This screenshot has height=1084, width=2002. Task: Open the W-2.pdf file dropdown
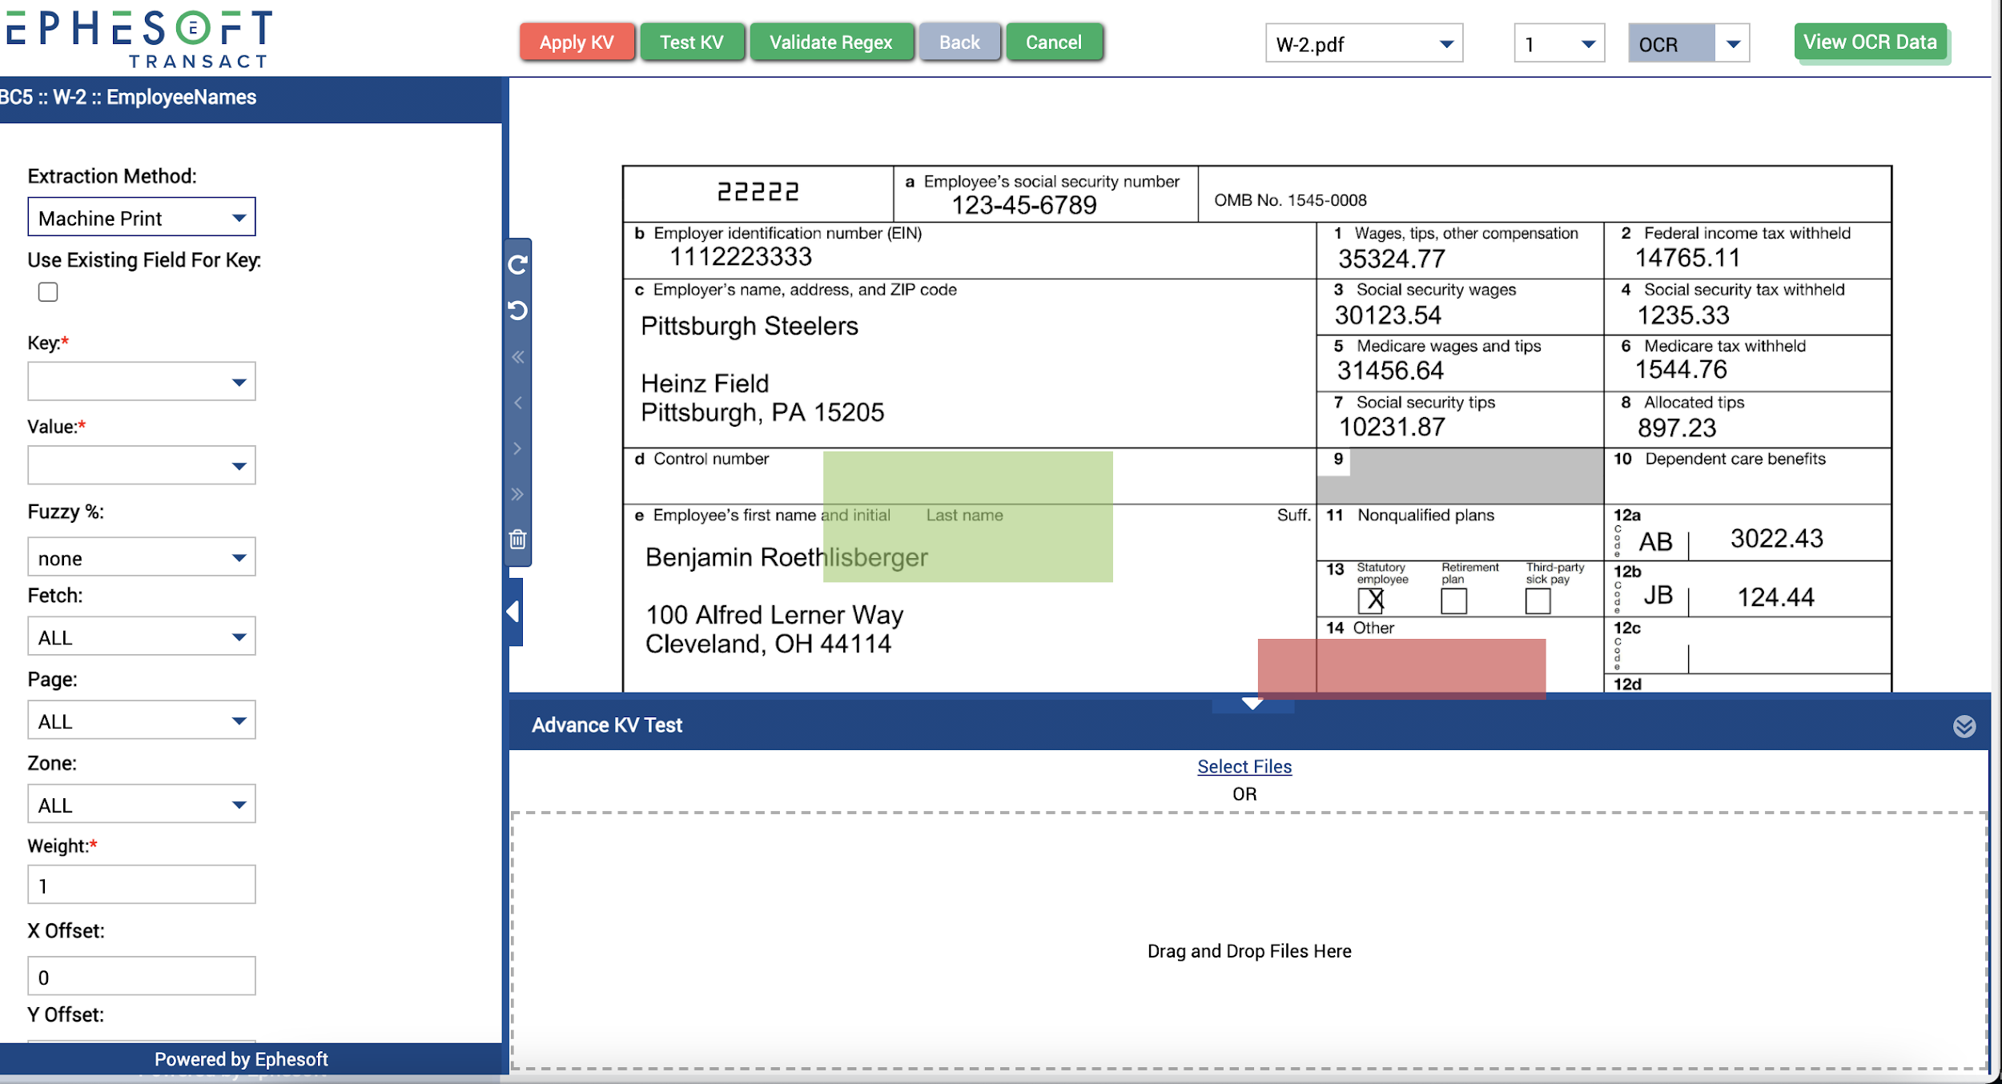tap(1364, 43)
